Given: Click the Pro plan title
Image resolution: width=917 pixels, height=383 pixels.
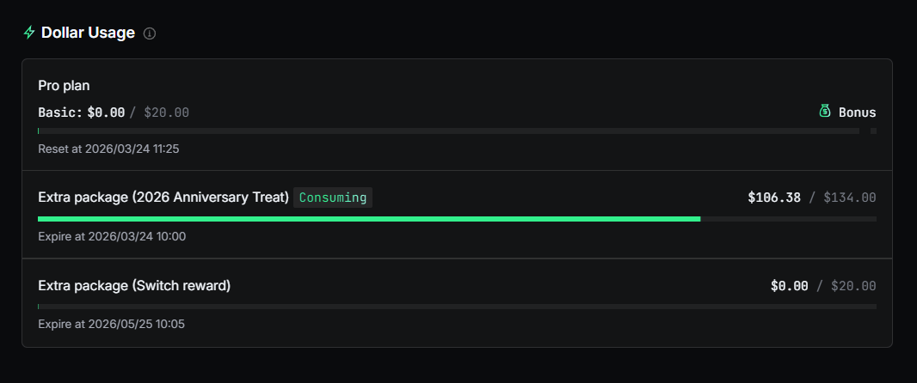Looking at the screenshot, I should (x=65, y=86).
